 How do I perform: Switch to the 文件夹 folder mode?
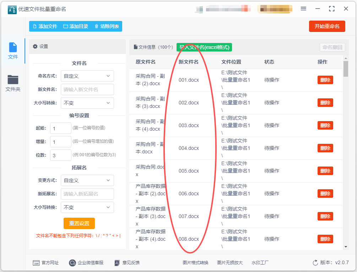13,83
